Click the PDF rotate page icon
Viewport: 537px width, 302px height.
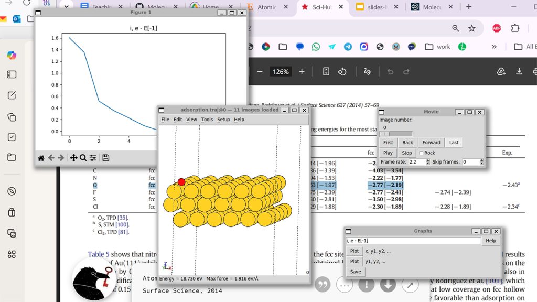(x=342, y=71)
